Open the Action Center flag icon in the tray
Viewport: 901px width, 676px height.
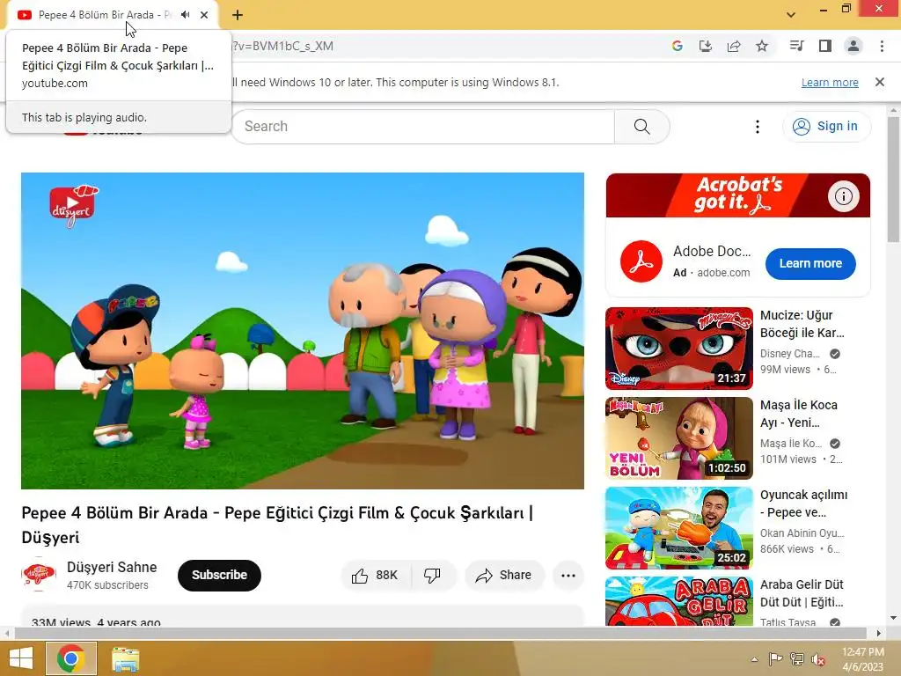click(775, 658)
